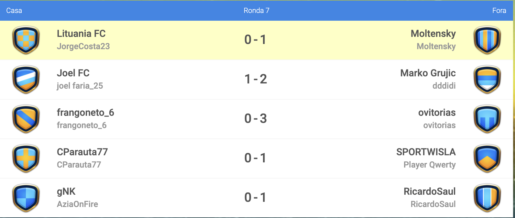Screen dimensions: 515x218
Task: Open the Marko Grujic team name
Action: [428, 73]
